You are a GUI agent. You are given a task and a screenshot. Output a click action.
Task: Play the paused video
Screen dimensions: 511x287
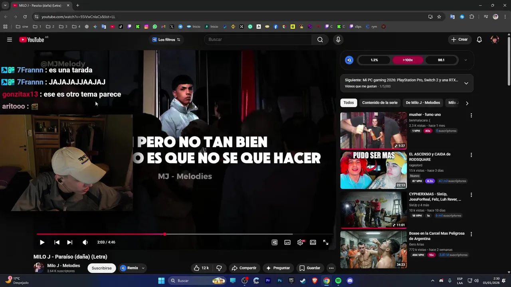coord(42,242)
